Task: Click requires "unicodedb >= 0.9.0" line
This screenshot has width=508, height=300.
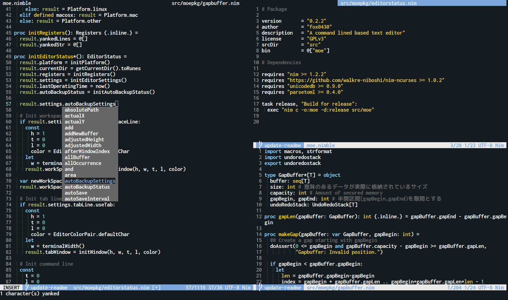Action: point(302,86)
